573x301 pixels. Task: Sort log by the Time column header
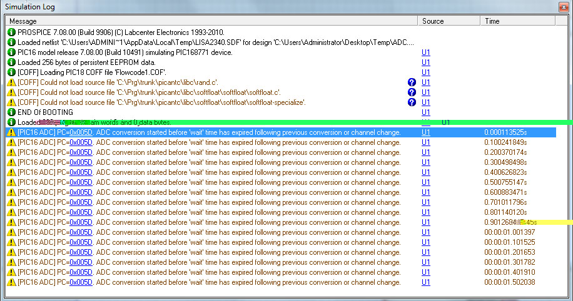[x=518, y=21]
